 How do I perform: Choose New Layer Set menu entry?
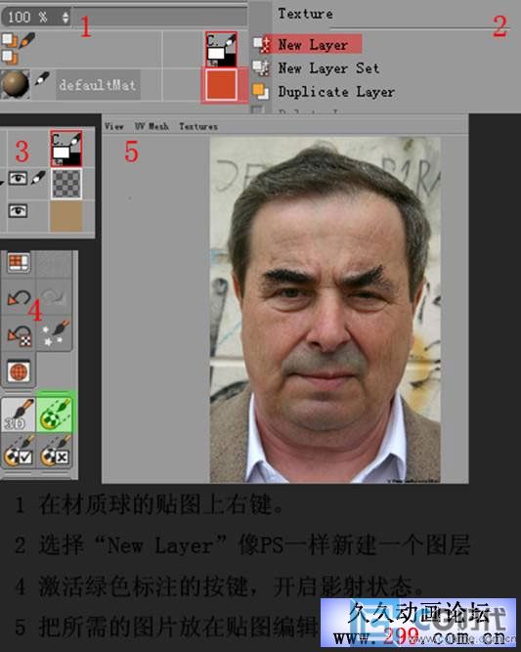click(x=328, y=68)
